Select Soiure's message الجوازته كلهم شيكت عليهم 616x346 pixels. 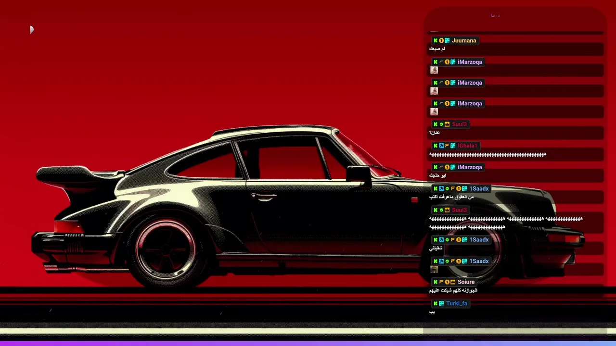(453, 291)
